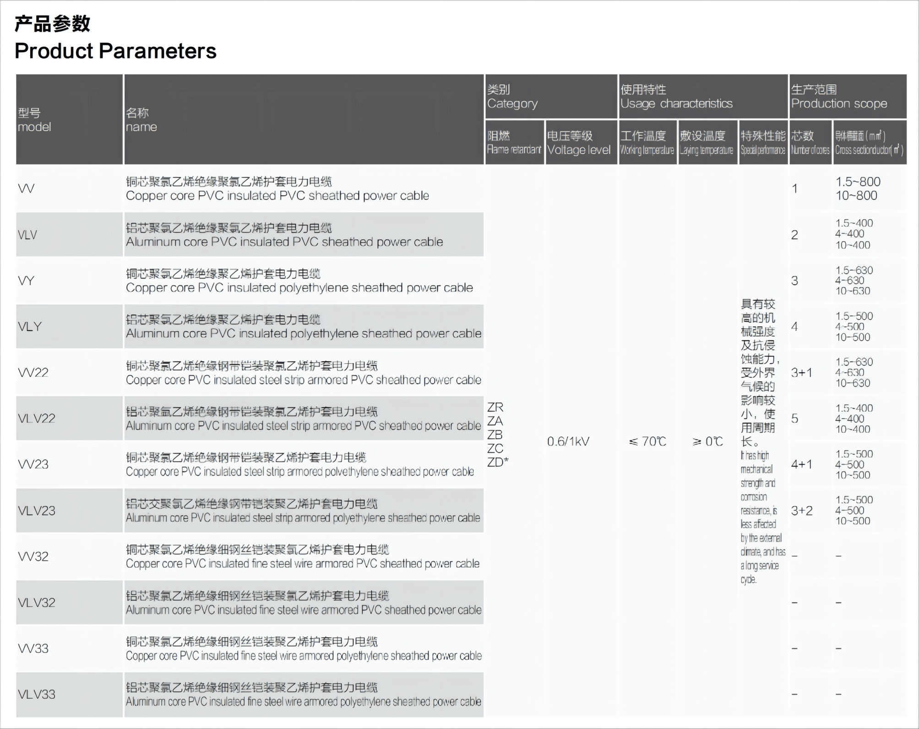Click VV23 copper steel strip armored polyethylene name
This screenshot has height=729, width=919.
pos(300,472)
